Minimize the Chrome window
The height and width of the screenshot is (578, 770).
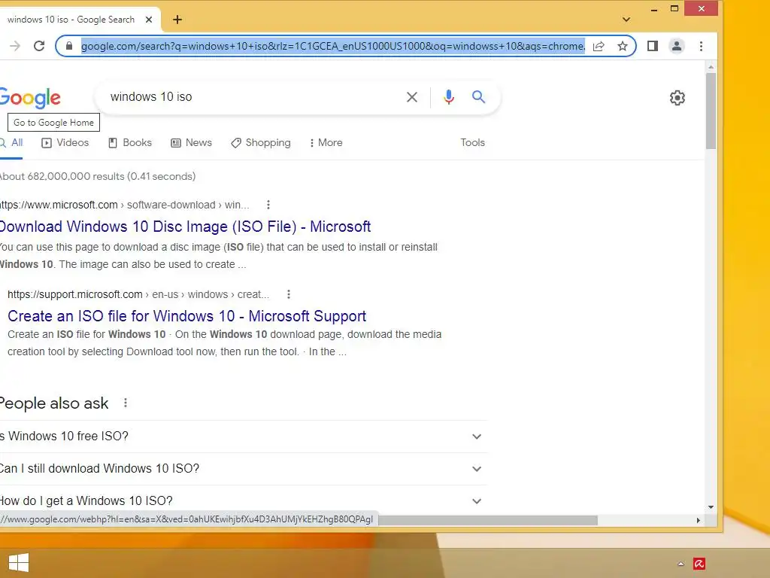click(x=653, y=9)
